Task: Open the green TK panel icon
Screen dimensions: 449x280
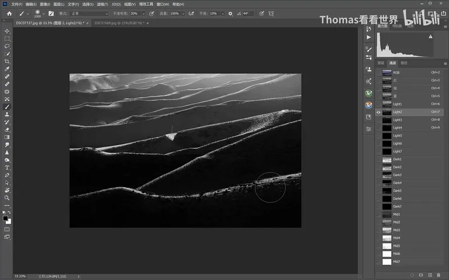Action: pos(368,93)
